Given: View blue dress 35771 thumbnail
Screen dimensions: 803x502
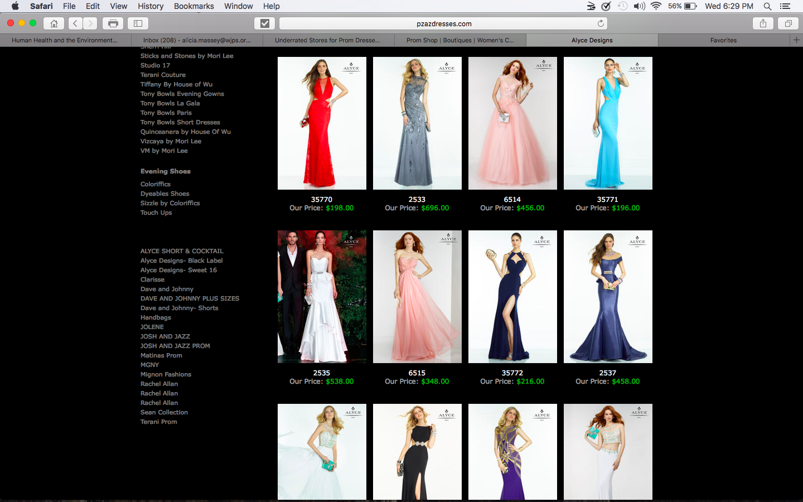Looking at the screenshot, I should 608,123.
